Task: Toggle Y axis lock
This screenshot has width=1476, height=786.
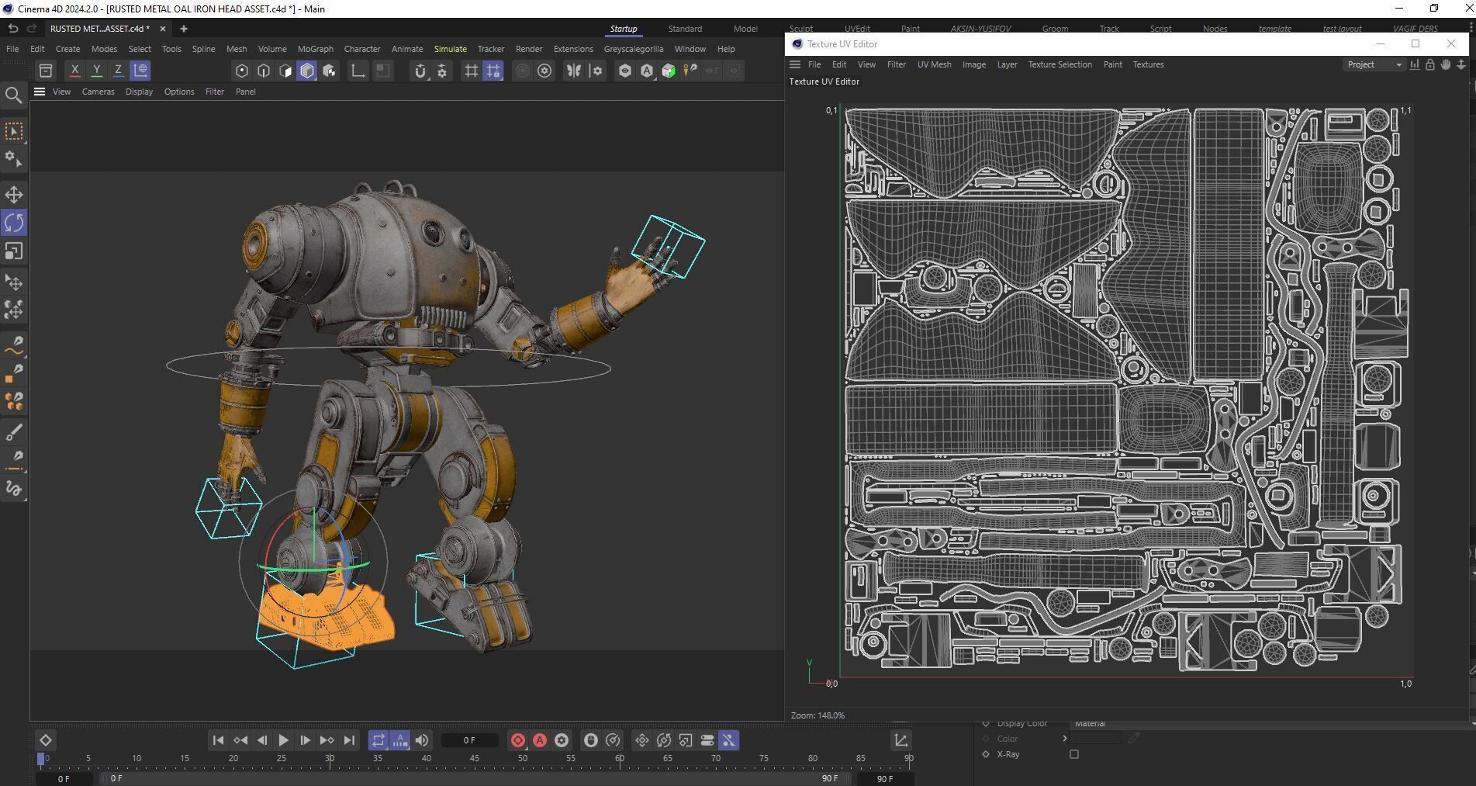Action: coord(96,71)
